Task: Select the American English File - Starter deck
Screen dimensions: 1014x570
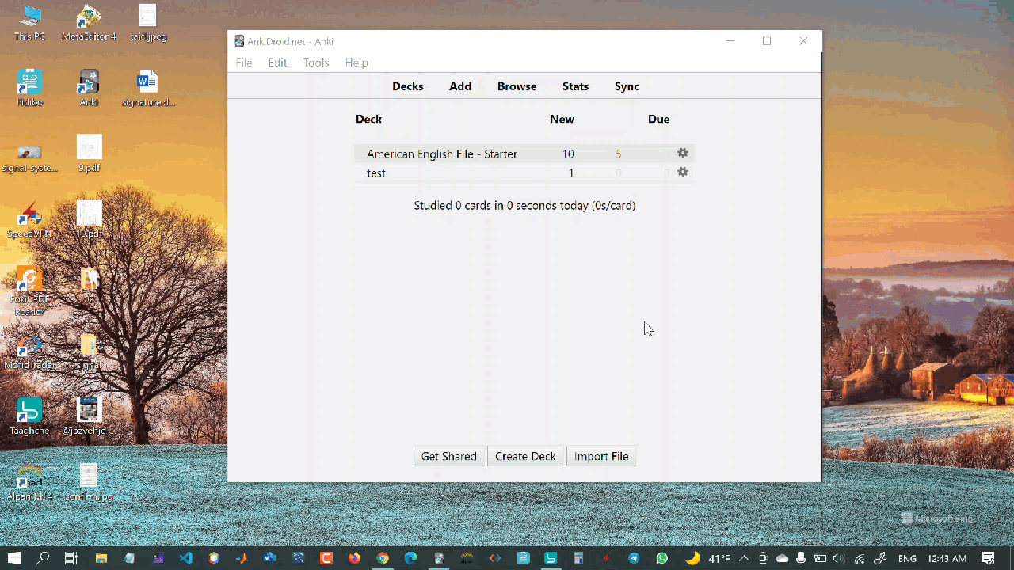Action: point(441,154)
